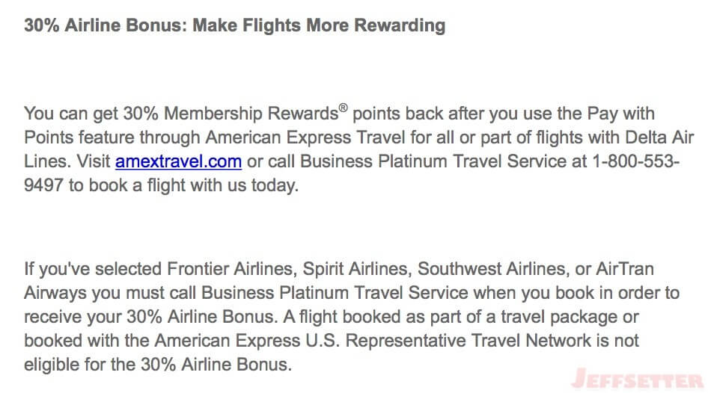
Task: Click 'Pay with' at the line's end
Action: pyautogui.click(x=621, y=114)
